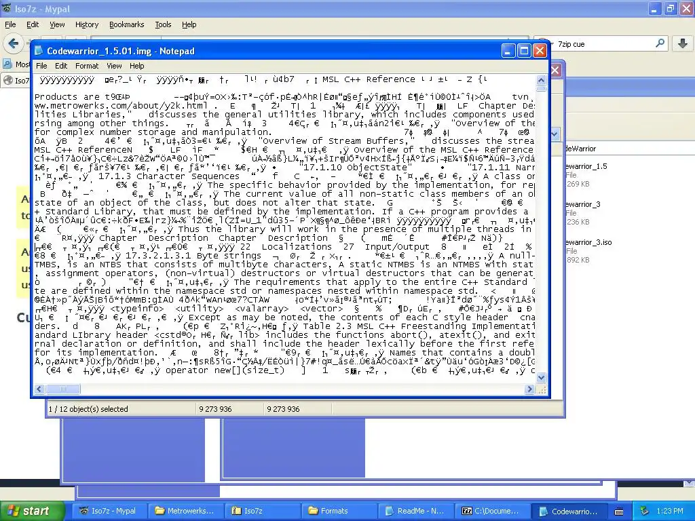Open Notepad's View menu

click(114, 66)
